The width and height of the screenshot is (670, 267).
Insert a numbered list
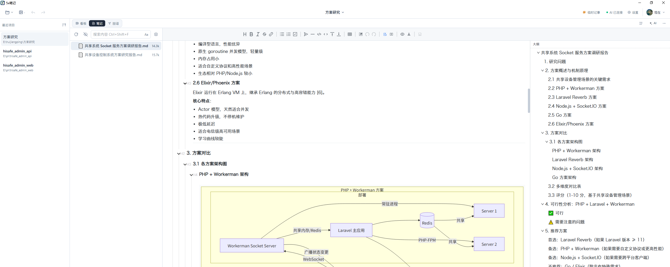(288, 34)
